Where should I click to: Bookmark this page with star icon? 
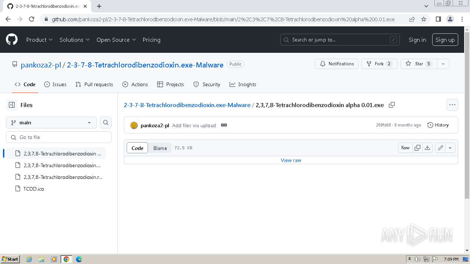point(424,19)
